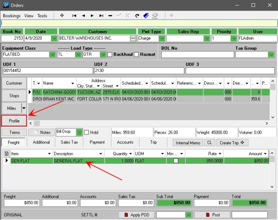Click the BOL No input field
Image resolution: width=278 pixels, height=220 pixels.
point(194,55)
